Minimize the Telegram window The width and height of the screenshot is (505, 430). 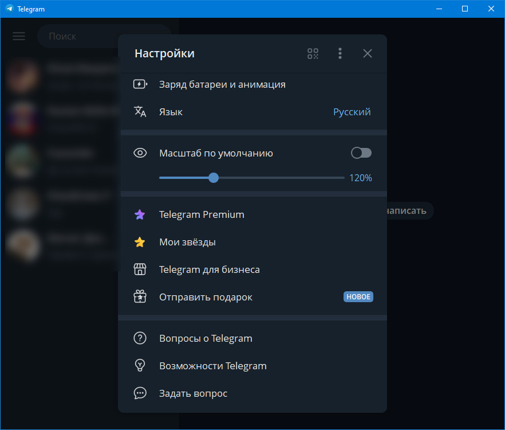[439, 9]
